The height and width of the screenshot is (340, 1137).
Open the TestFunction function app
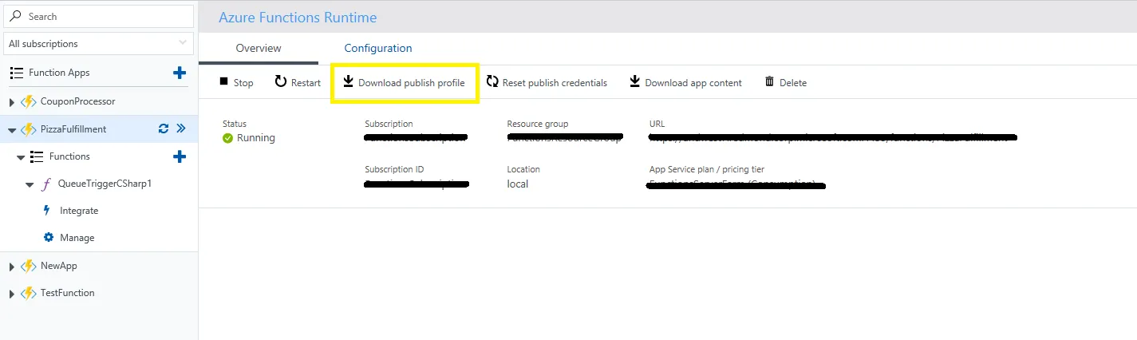[68, 293]
